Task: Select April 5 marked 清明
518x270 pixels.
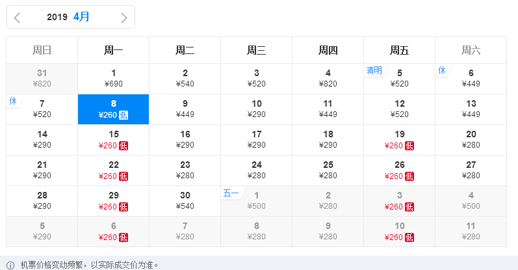Action: [400, 79]
